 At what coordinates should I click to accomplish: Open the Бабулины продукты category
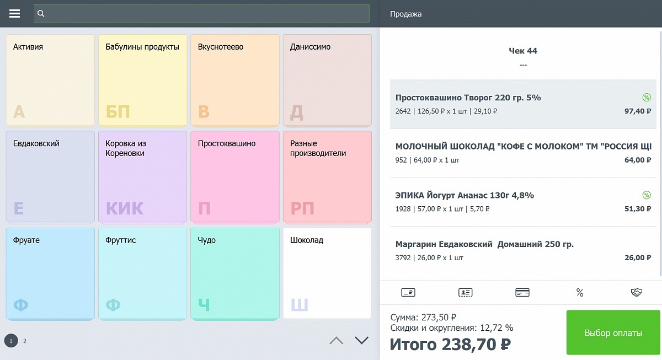tap(142, 80)
